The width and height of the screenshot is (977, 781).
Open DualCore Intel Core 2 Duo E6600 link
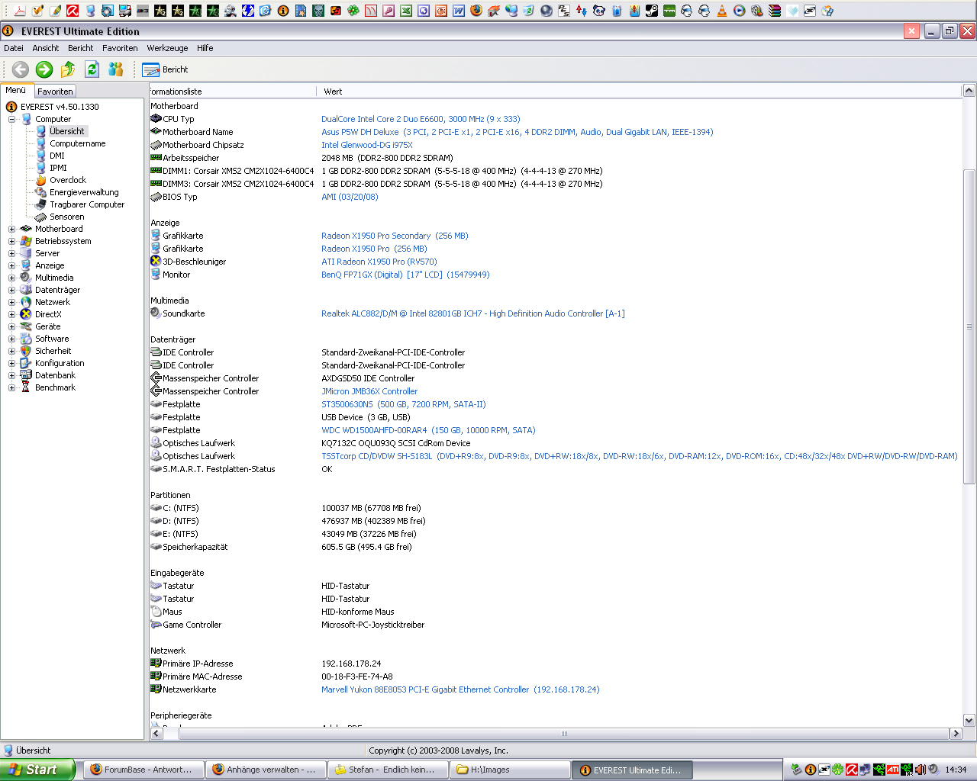coord(421,119)
